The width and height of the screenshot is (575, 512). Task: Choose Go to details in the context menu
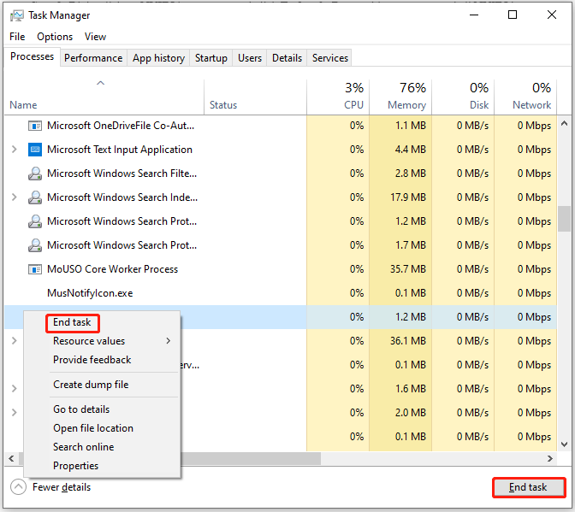click(81, 409)
